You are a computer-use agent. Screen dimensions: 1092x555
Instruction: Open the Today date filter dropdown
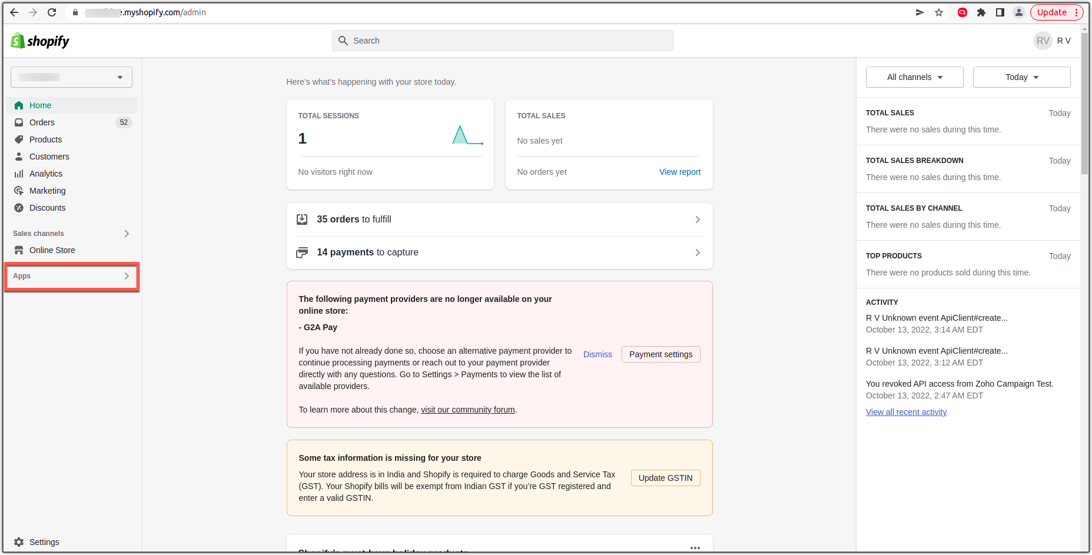tap(1021, 77)
